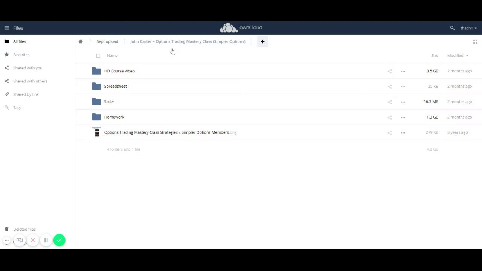This screenshot has height=271, width=482.
Task: Open more actions for Slides folder
Action: point(403,102)
